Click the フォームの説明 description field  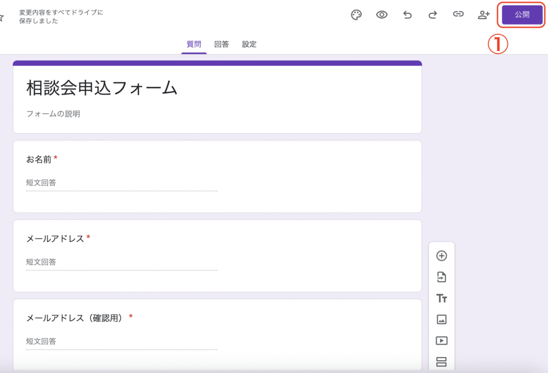pyautogui.click(x=53, y=114)
